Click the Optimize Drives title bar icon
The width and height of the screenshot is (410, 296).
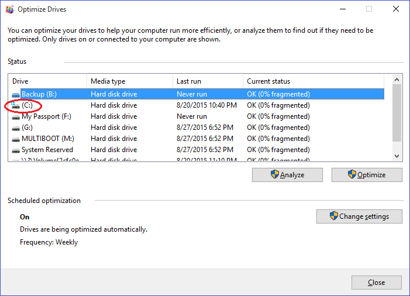pos(9,9)
